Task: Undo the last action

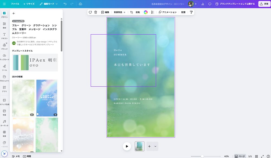Action: click(65, 4)
